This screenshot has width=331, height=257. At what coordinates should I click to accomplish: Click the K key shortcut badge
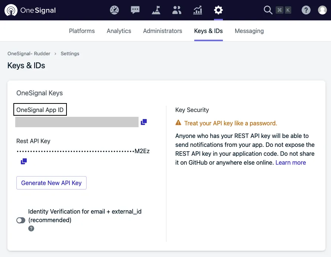tap(288, 10)
